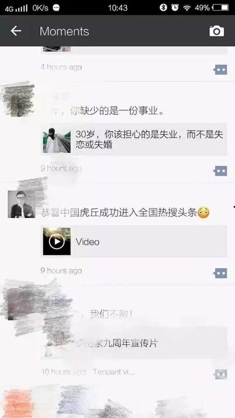Open comment menu for the 4 hours ago post
This screenshot has width=235, height=418.
[x=220, y=70]
